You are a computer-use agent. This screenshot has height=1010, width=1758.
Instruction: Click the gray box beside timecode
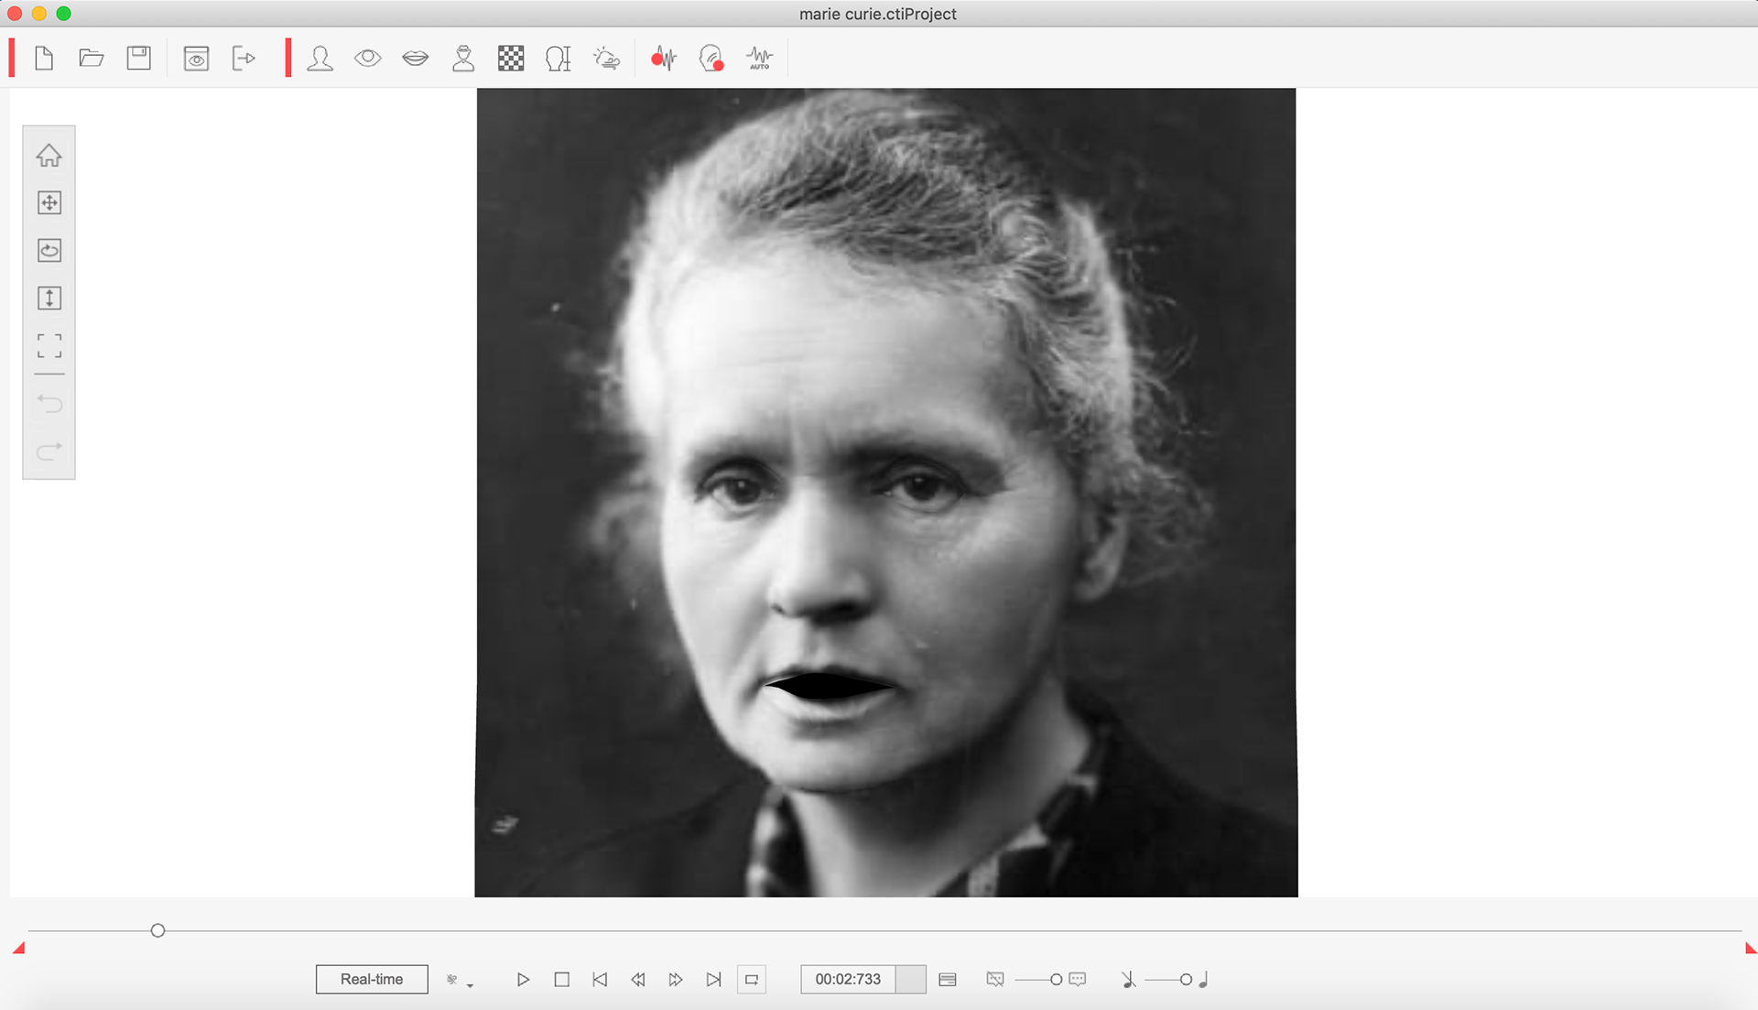pyautogui.click(x=910, y=980)
